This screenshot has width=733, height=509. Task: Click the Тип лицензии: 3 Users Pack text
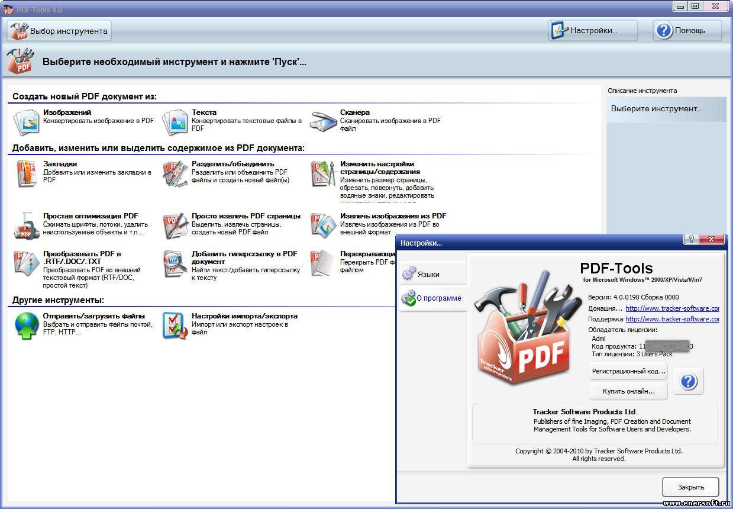pyautogui.click(x=632, y=354)
